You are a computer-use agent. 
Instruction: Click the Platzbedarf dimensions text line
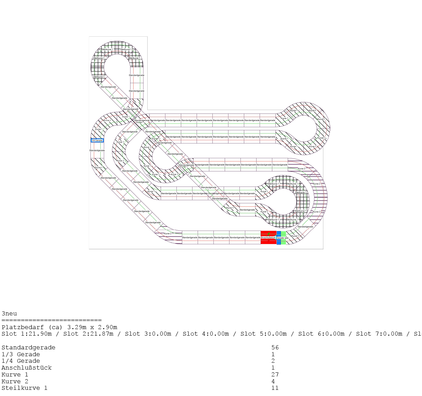coord(59,327)
